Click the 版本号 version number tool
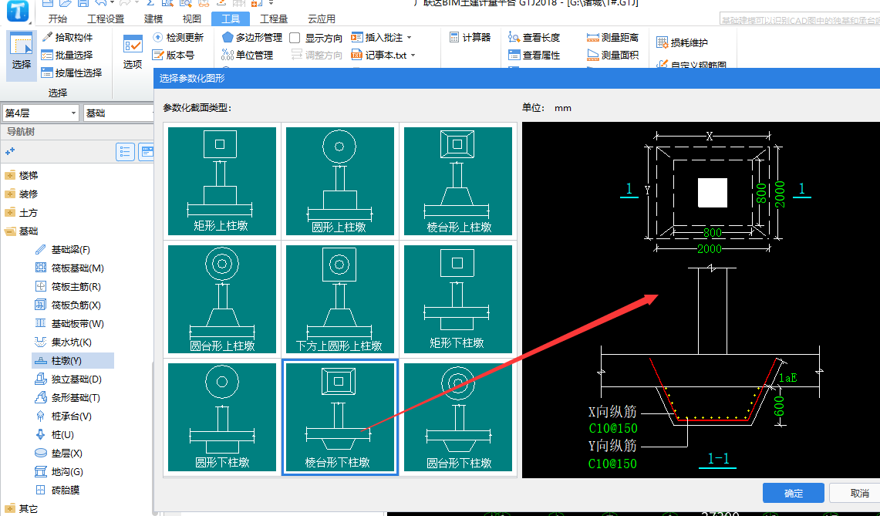Viewport: 880px width, 516px height. pyautogui.click(x=174, y=55)
